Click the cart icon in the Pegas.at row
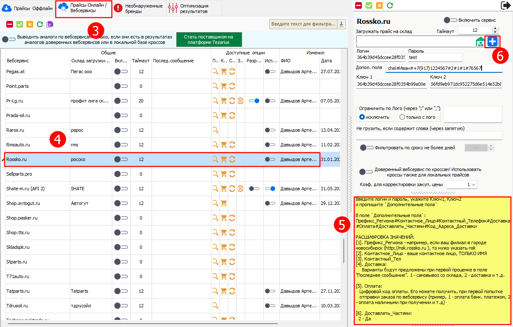This screenshot has width=513, height=327. click(224, 72)
